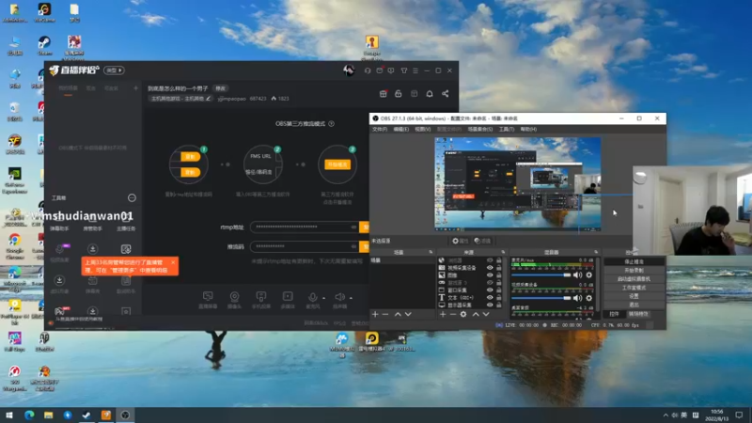Move OBS scene up with arrow
Image resolution: width=752 pixels, height=423 pixels.
click(x=398, y=314)
